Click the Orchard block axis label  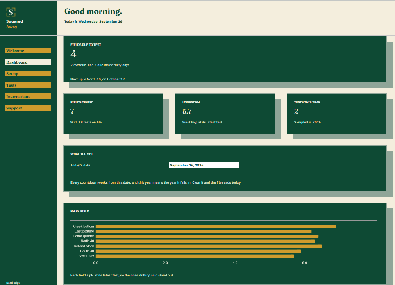click(83, 246)
